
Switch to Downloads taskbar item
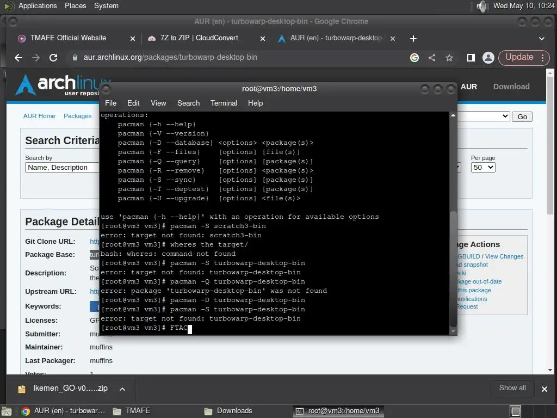point(229,411)
